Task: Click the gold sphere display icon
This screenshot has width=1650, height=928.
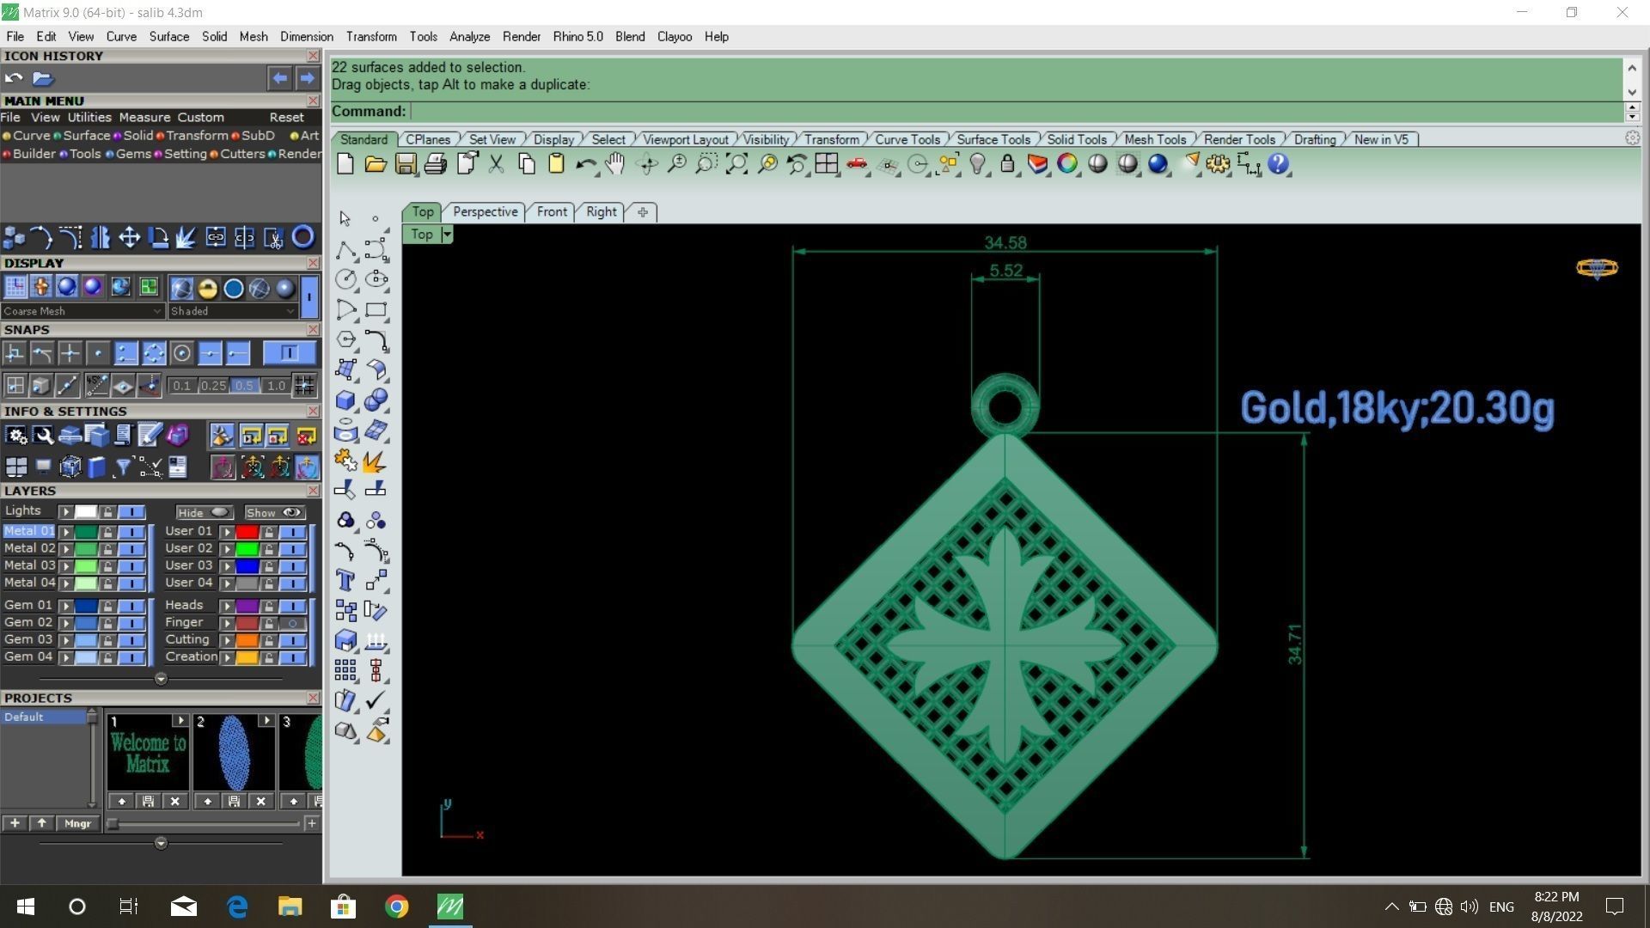Action: click(207, 289)
